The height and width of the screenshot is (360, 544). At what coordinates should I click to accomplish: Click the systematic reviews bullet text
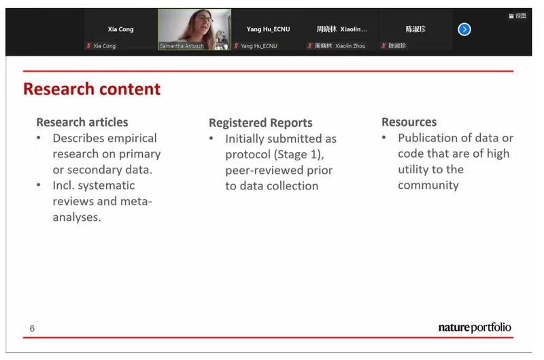102,202
